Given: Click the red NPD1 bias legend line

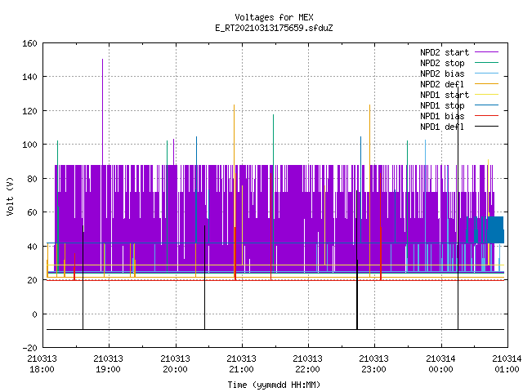Looking at the screenshot, I should [486, 116].
